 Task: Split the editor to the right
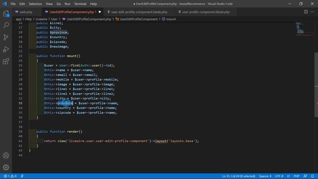[x=306, y=12]
